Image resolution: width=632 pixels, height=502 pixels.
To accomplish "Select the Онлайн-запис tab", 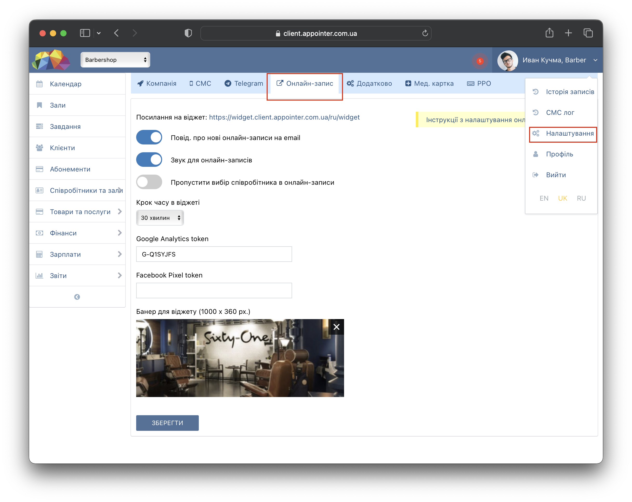I will point(305,83).
